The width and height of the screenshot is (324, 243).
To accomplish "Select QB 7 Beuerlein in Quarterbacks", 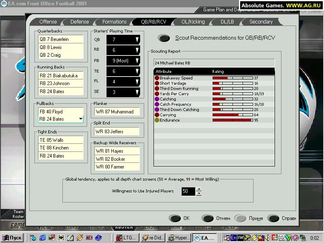I will click(x=61, y=39).
